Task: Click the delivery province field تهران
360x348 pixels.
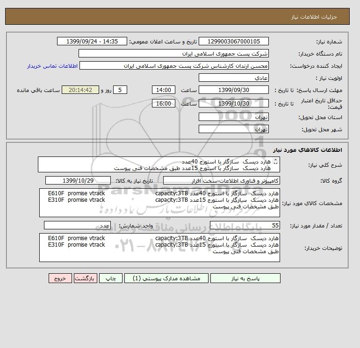Action: [x=233, y=117]
